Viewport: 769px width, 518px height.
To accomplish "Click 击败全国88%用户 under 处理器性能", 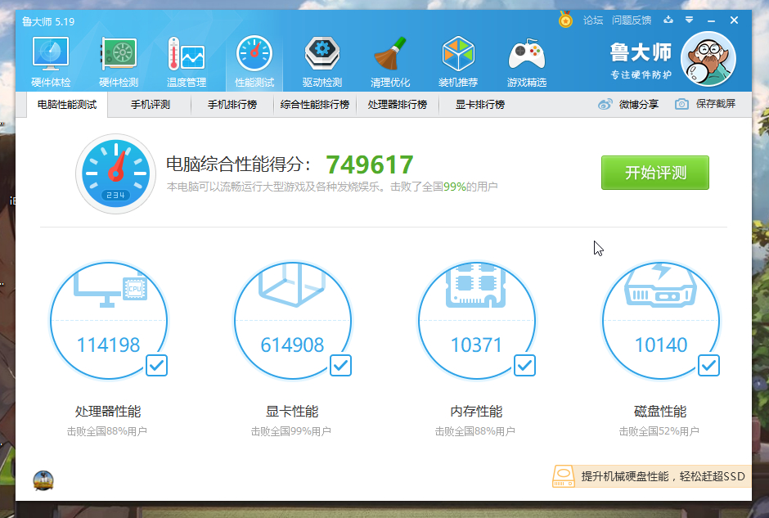I will click(x=107, y=431).
